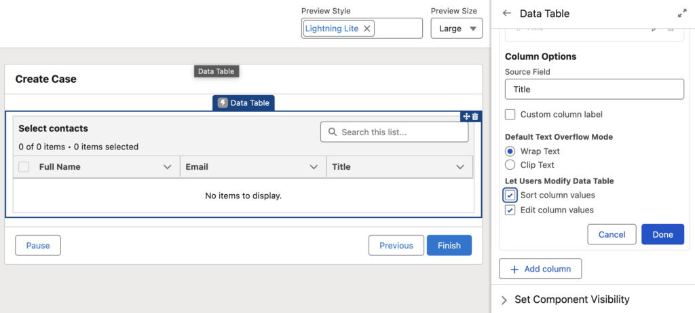Image resolution: width=695 pixels, height=313 pixels.
Task: Go back using the Data Table arrow
Action: tap(506, 14)
